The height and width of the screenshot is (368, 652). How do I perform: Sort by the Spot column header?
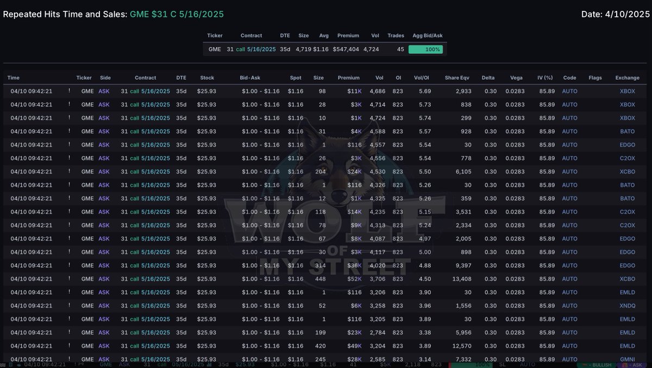tap(296, 78)
